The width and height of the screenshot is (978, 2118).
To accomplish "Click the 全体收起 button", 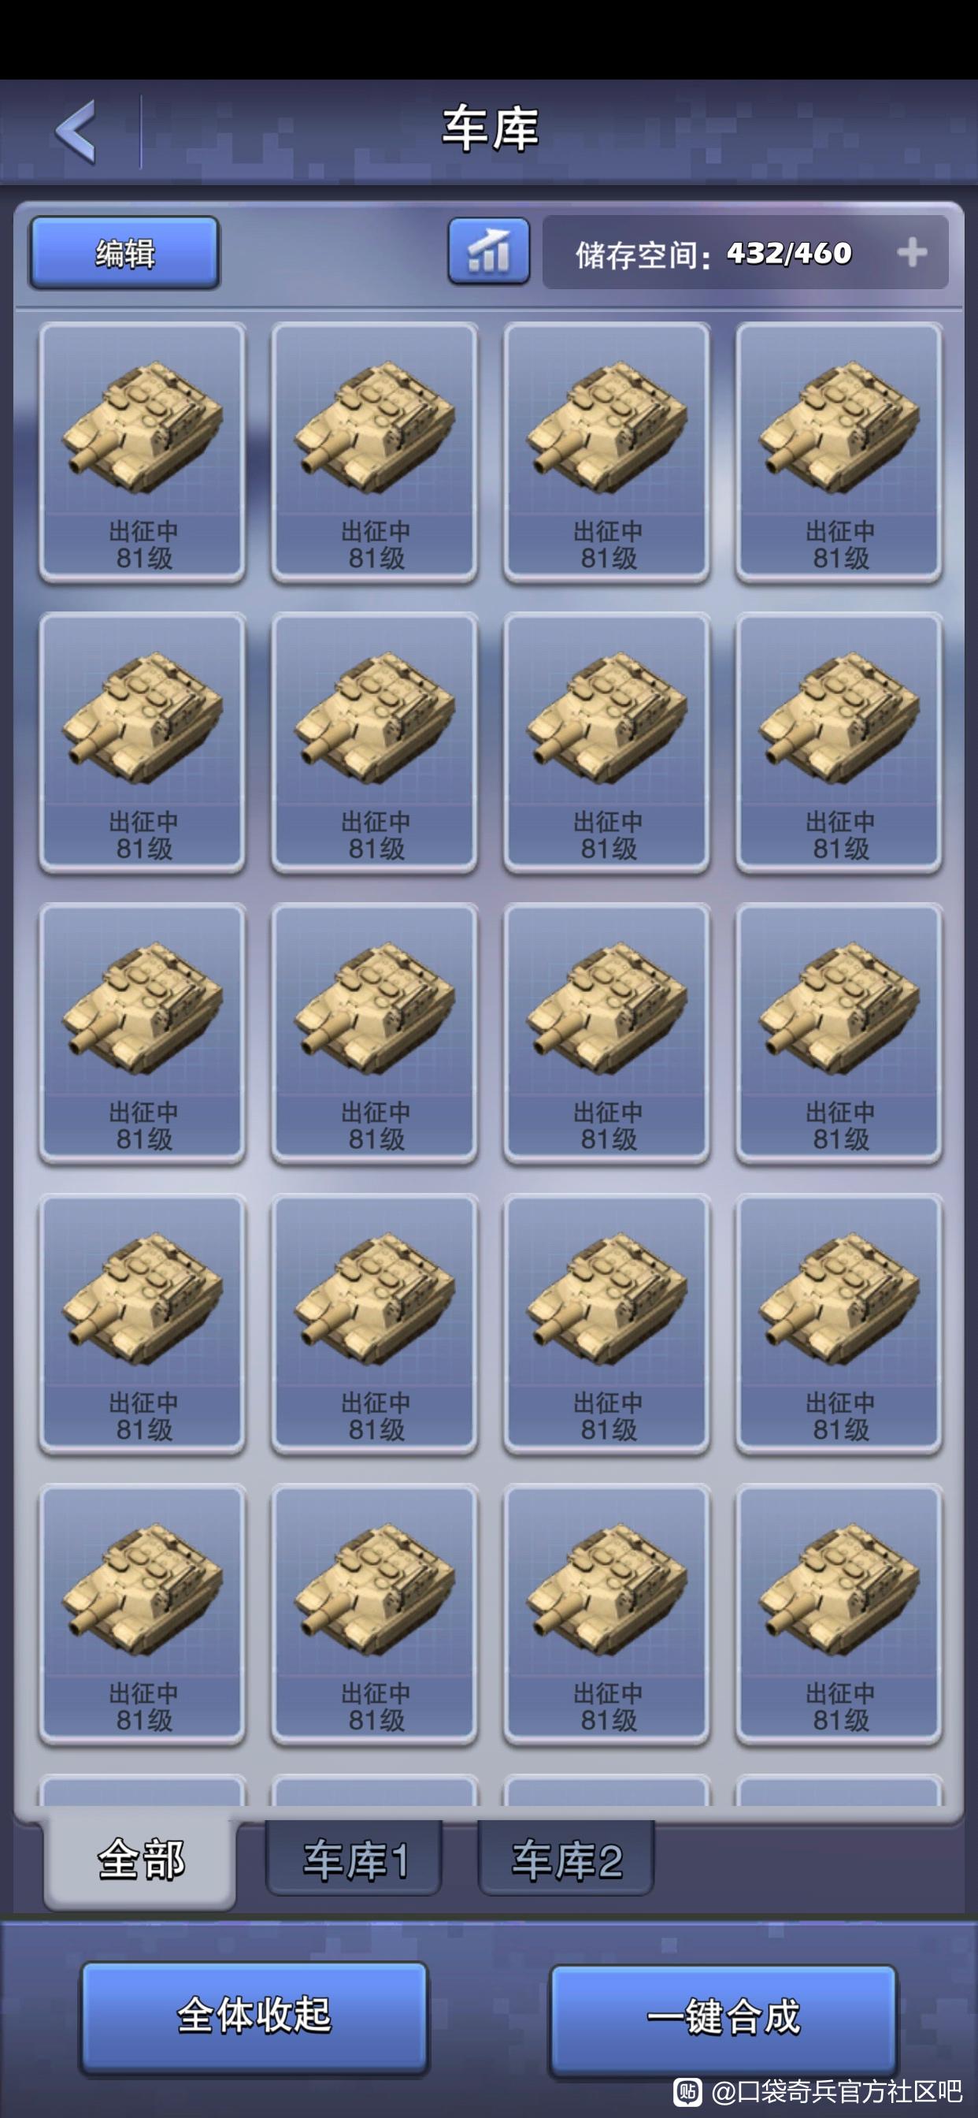I will pos(255,2016).
